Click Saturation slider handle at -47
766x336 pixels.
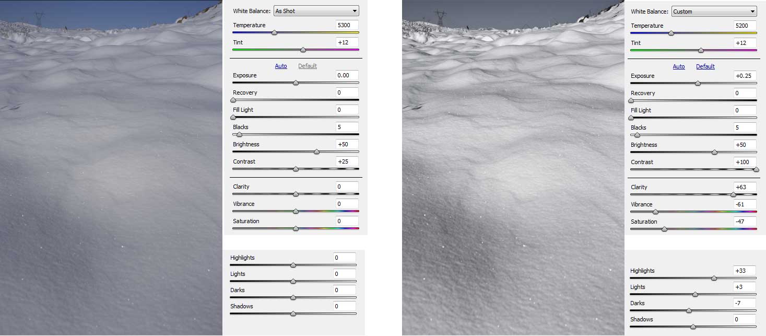664,229
